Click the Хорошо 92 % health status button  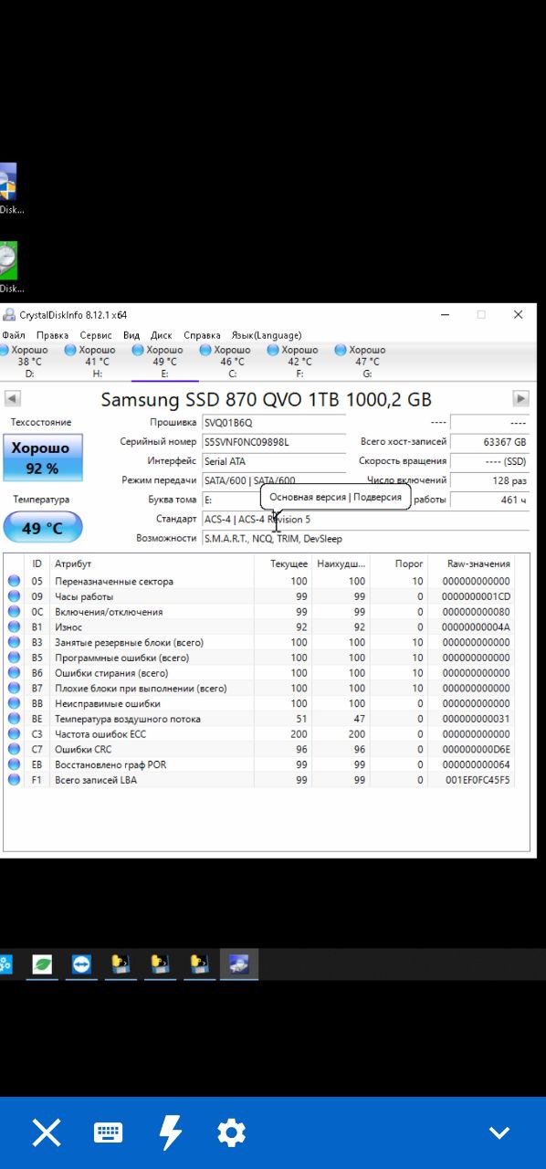tap(41, 458)
